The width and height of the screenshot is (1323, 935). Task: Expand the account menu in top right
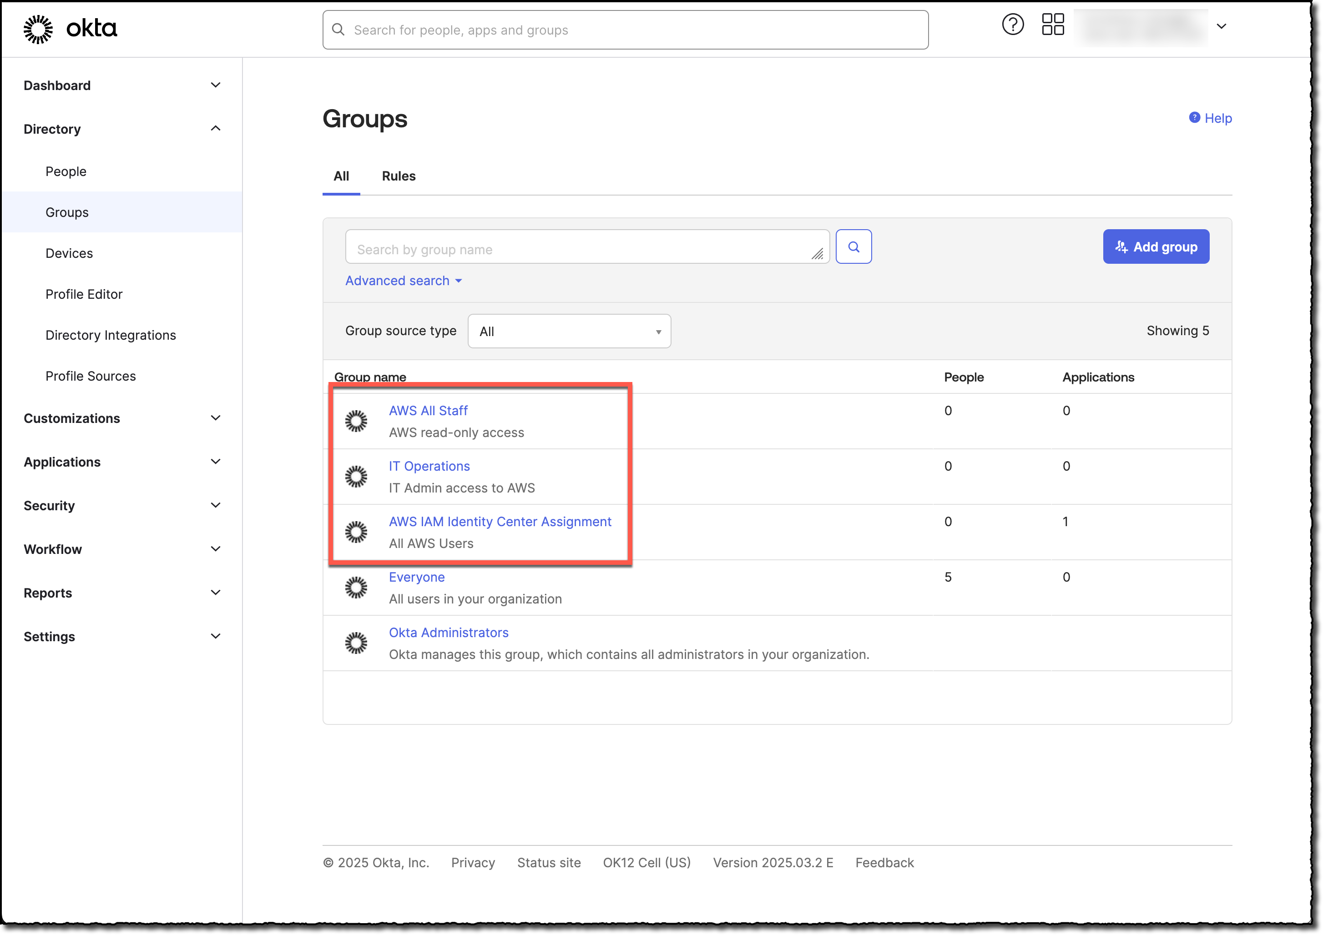(x=1222, y=26)
